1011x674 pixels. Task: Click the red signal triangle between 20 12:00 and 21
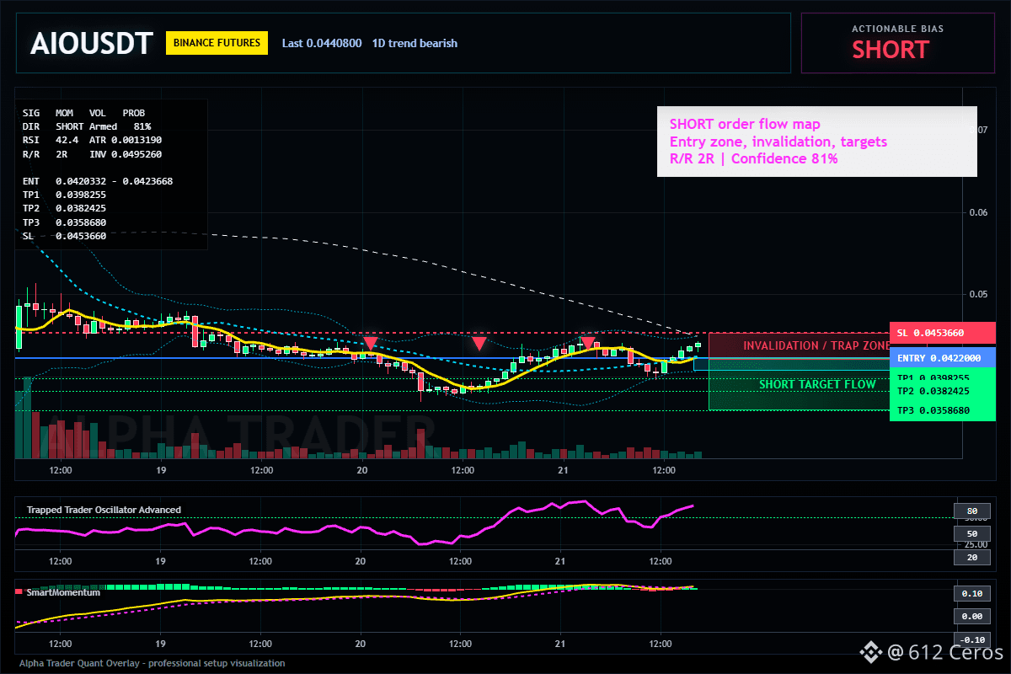click(x=479, y=343)
